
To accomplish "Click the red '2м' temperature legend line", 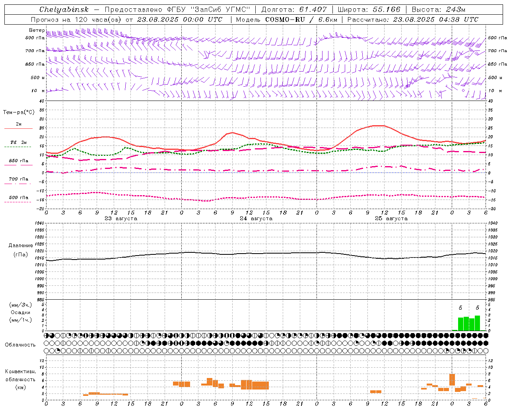I will (x=18, y=128).
